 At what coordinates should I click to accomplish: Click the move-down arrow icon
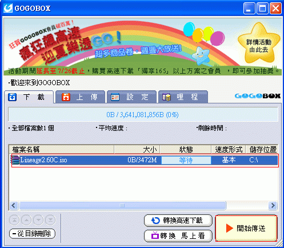38,220
